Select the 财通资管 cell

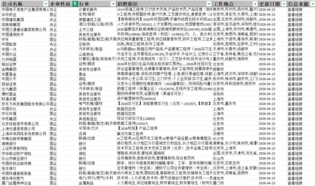(25, 99)
